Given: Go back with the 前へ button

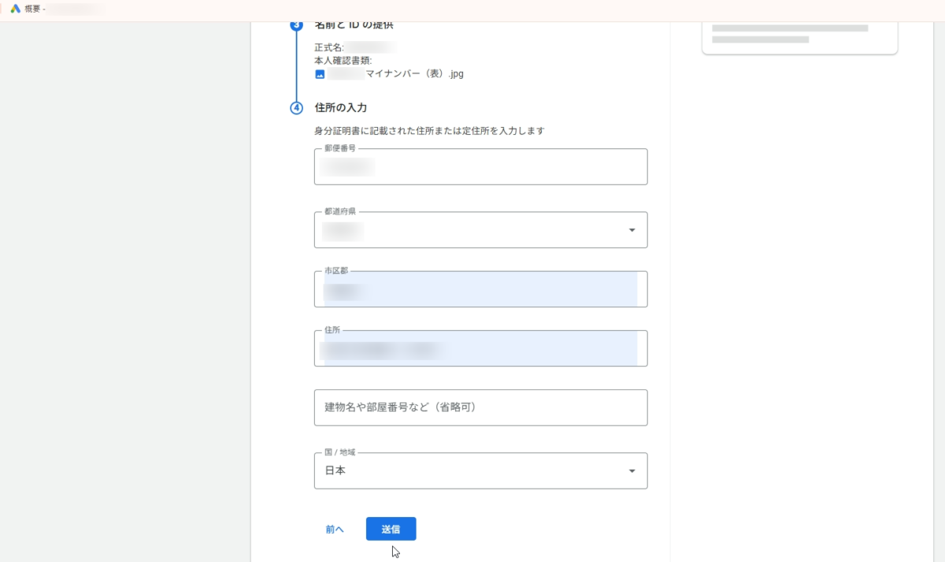Looking at the screenshot, I should pyautogui.click(x=335, y=529).
